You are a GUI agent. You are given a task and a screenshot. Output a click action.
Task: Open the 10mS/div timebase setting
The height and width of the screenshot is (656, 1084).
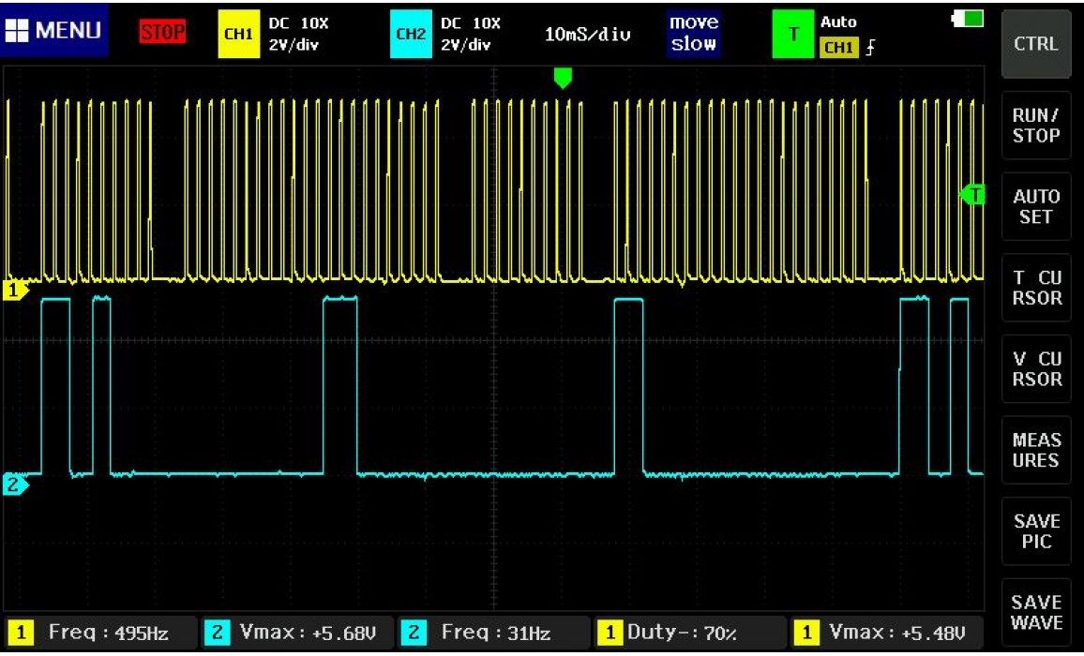pos(587,34)
